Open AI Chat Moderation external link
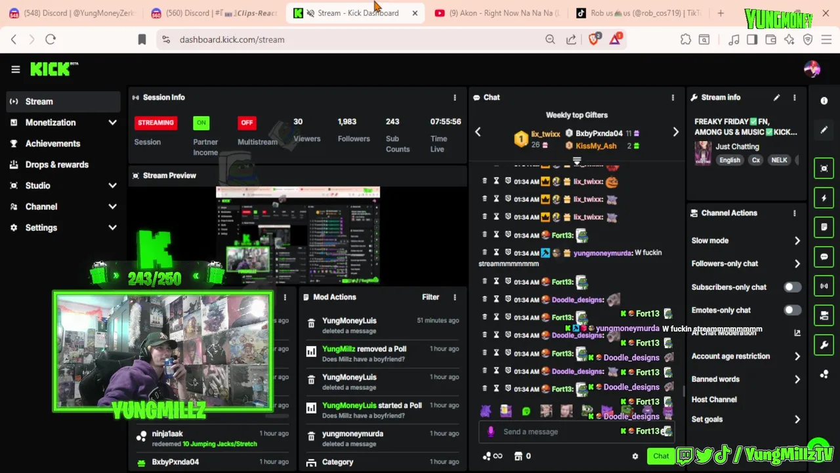840x473 pixels. tap(797, 333)
